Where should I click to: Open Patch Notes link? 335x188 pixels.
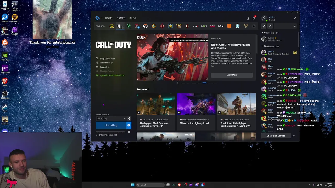(x=104, y=63)
